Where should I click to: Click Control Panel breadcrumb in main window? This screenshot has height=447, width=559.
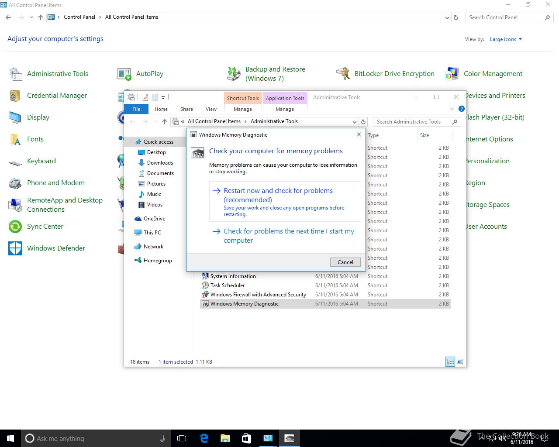point(79,17)
